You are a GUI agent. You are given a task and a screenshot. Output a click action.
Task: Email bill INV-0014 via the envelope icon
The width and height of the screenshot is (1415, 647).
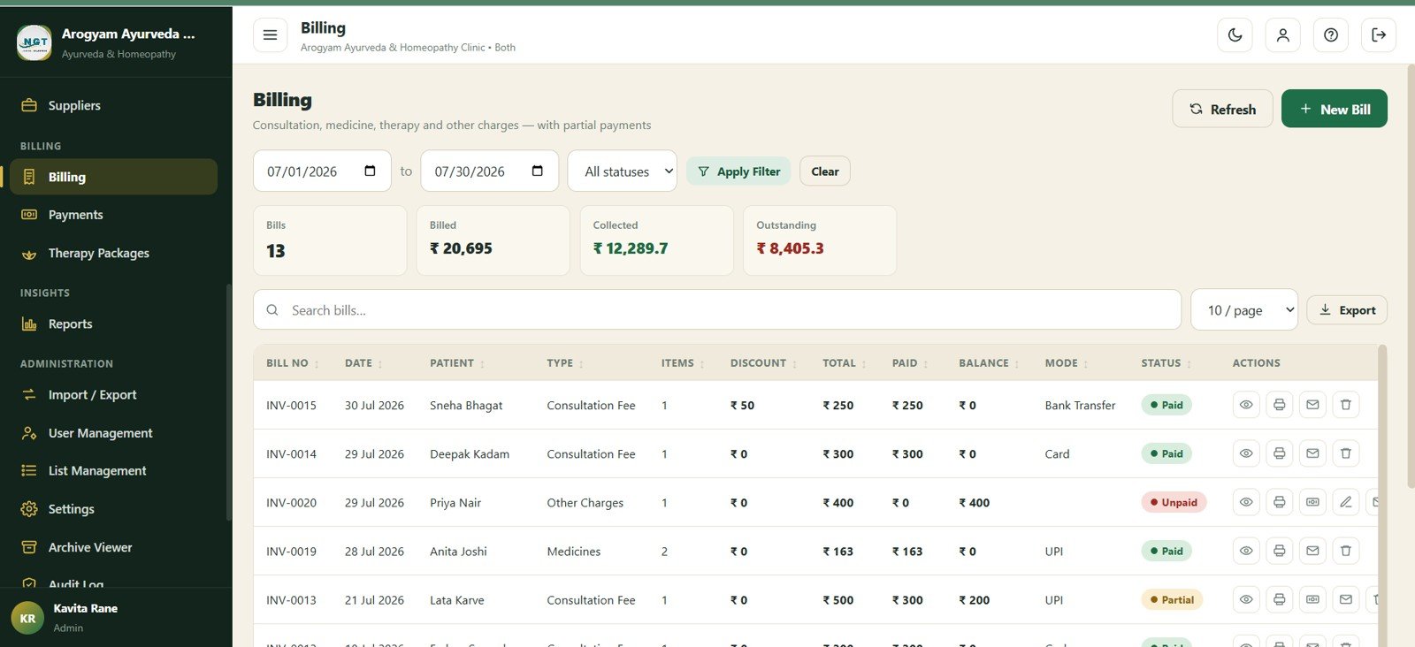(x=1312, y=453)
